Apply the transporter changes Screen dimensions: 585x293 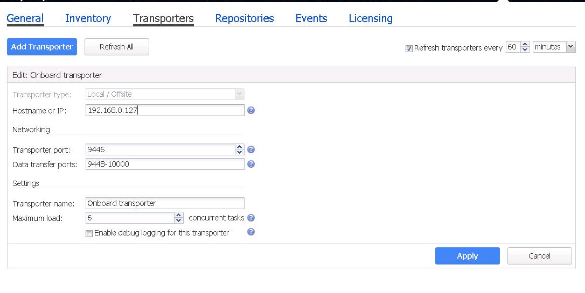pyautogui.click(x=467, y=256)
